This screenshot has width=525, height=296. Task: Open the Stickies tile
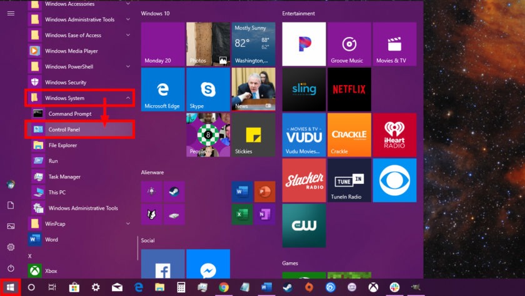[x=254, y=135]
